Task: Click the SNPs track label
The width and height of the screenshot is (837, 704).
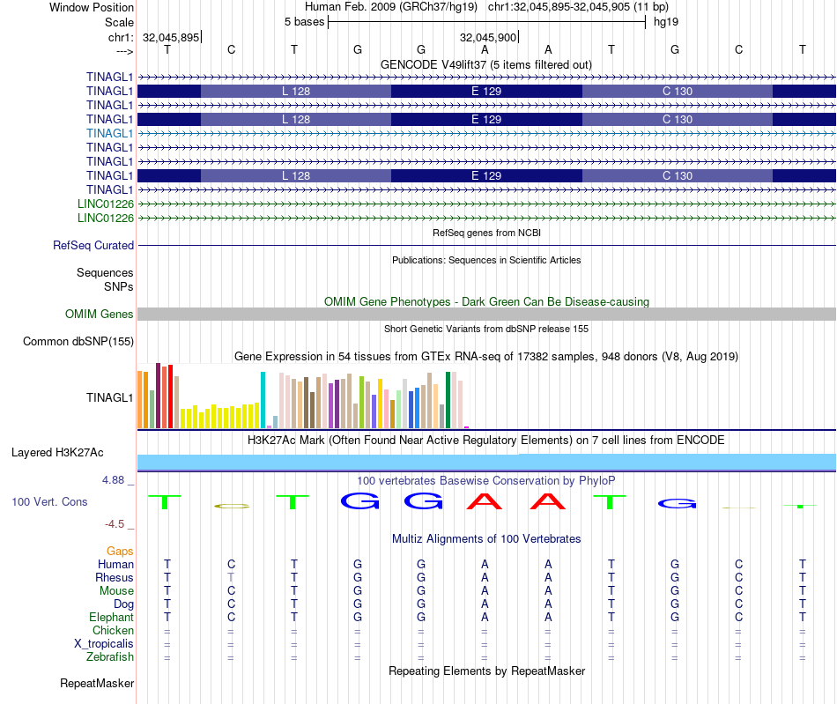Action: click(119, 286)
